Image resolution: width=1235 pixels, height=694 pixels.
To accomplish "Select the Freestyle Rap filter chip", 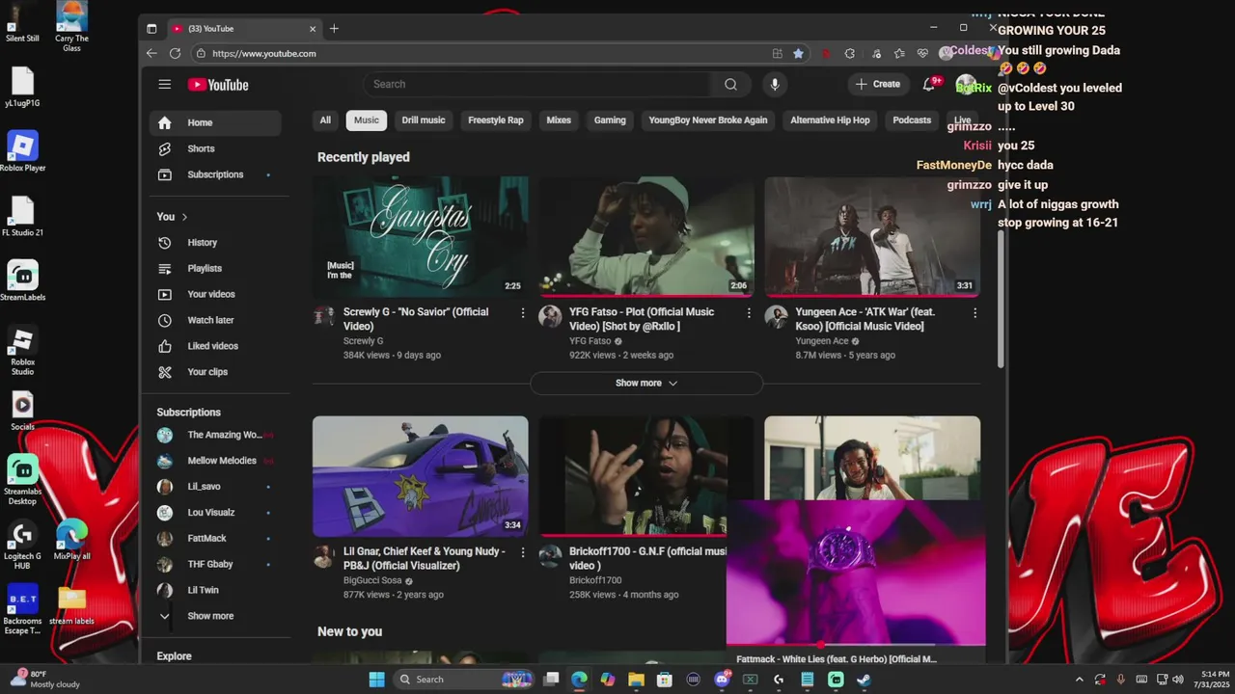I will pos(496,120).
